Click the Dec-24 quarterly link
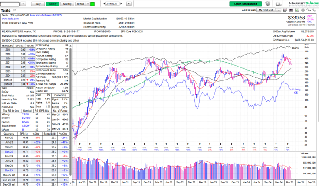This screenshot has width=319, height=186. point(9,170)
